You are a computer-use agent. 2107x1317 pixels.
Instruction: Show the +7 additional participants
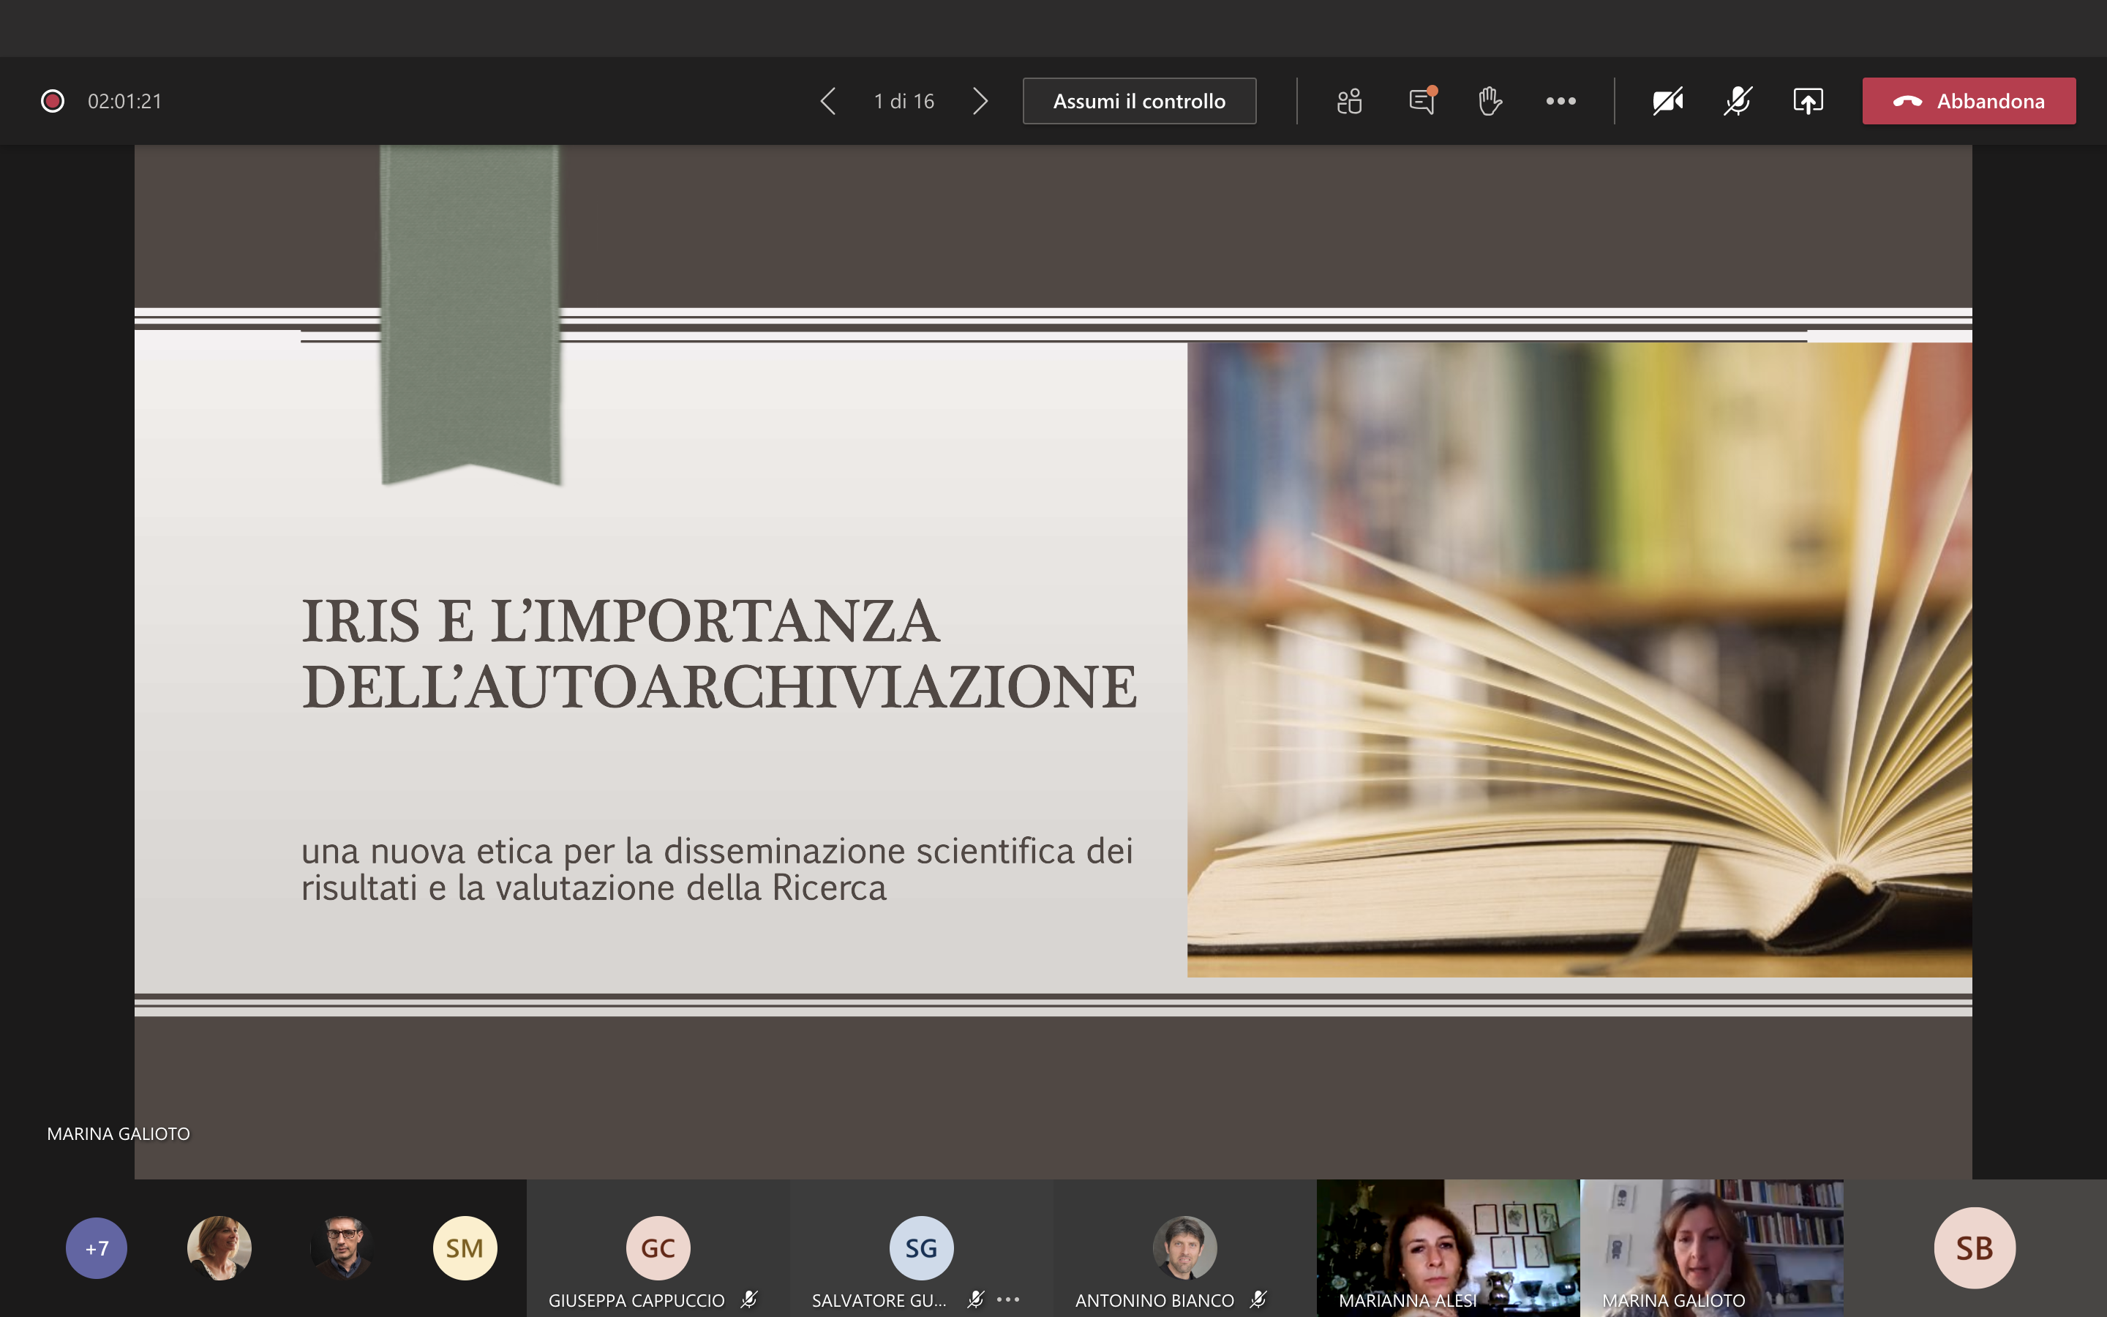pyautogui.click(x=97, y=1248)
